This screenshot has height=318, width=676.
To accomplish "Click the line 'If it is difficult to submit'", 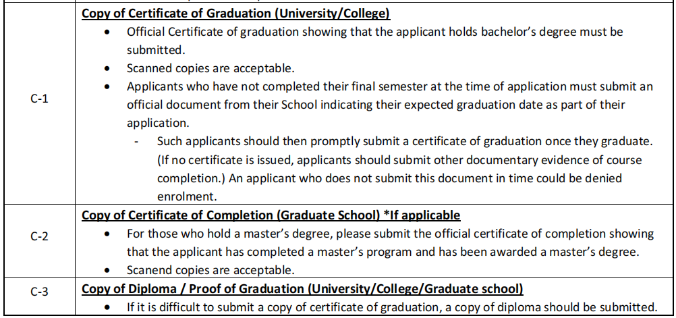I will pos(391,307).
